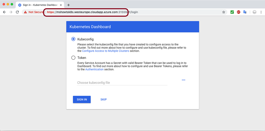Click the Google Translate extension icon
Viewport: 265px width, 131px height.
[245, 12]
